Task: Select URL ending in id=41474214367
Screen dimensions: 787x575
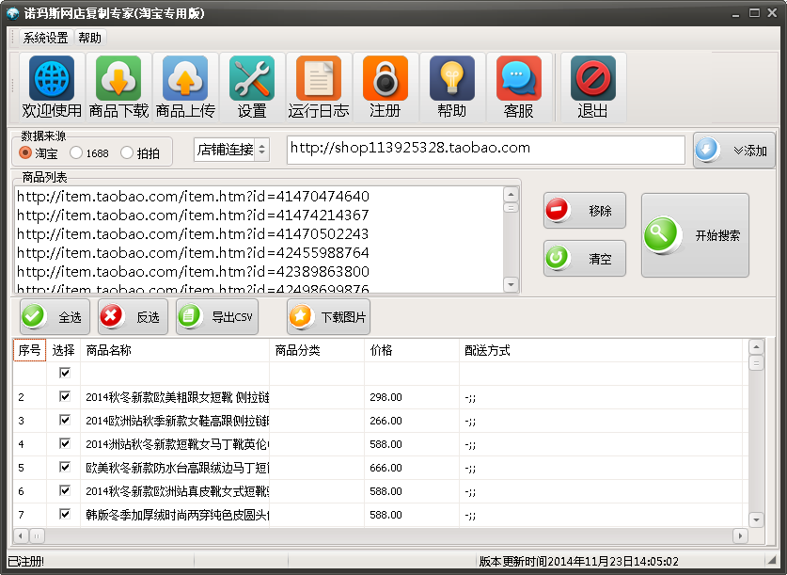Action: 193,215
